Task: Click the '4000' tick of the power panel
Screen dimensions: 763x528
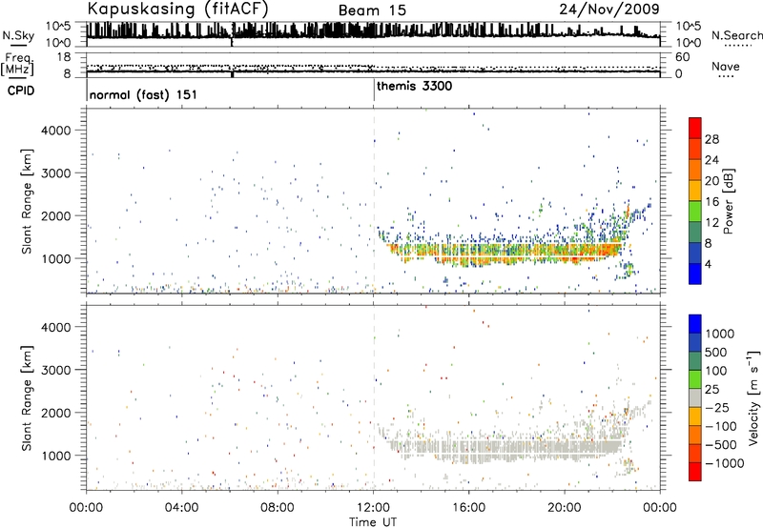Action: pyautogui.click(x=55, y=131)
